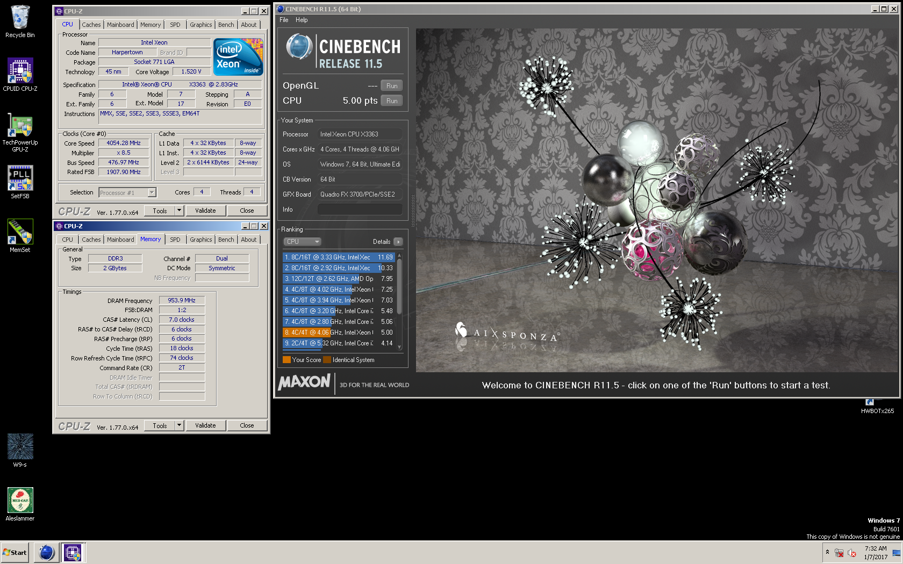Viewport: 903px width, 564px height.
Task: Click the MAXON logo
Action: pyautogui.click(x=304, y=382)
